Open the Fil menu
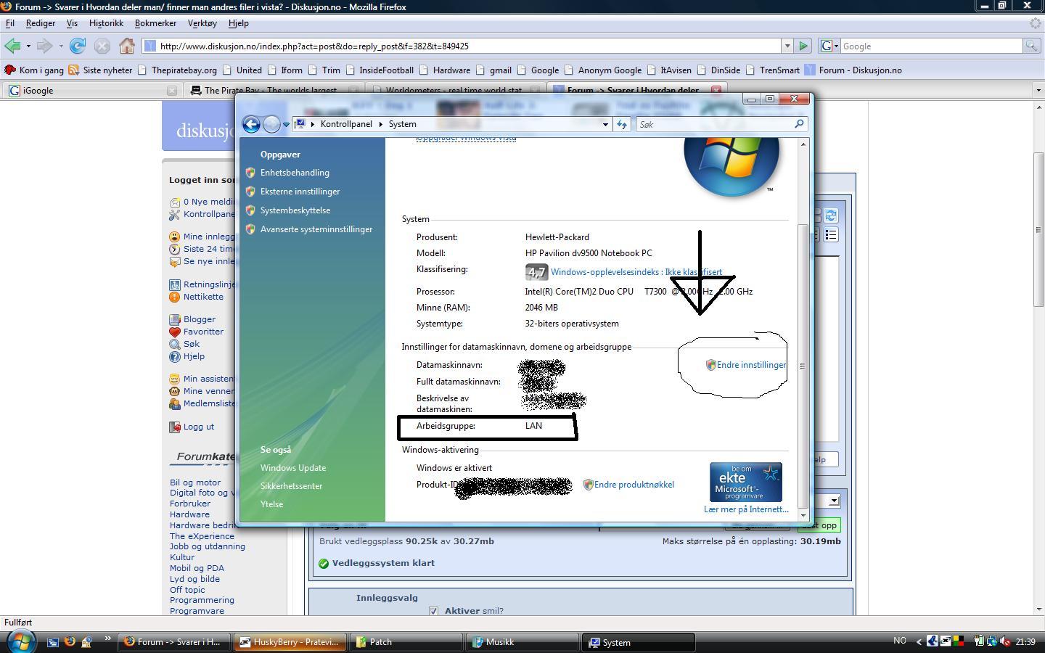Viewport: 1045px width, 653px height. coord(10,23)
